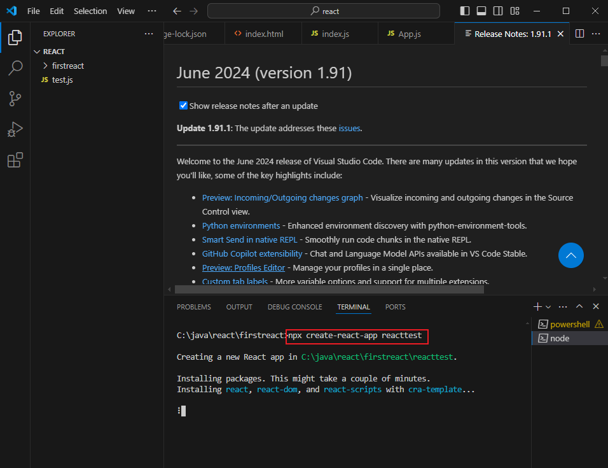Click the JS icon on App.js tab
608x468 pixels.
pyautogui.click(x=391, y=33)
